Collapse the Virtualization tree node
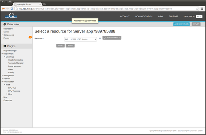 click(2, 82)
